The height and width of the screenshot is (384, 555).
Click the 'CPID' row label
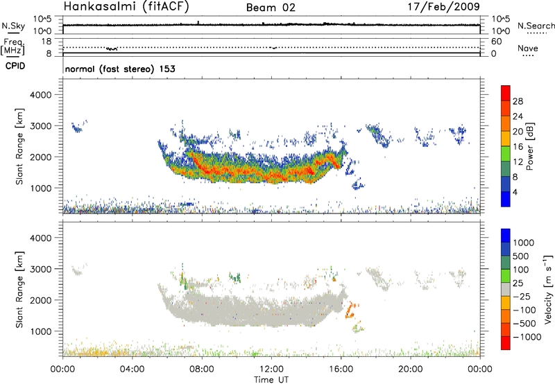point(15,66)
